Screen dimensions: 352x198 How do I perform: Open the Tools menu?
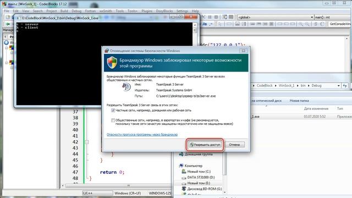[x=120, y=11]
